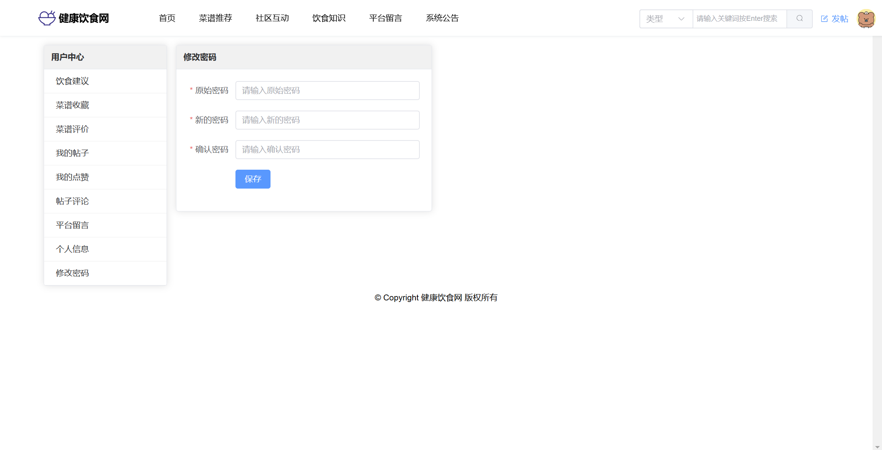Open the bear user avatar
Viewport: 882px width, 450px height.
tap(866, 19)
